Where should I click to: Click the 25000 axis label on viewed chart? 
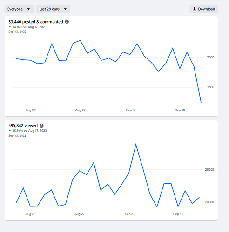click(209, 170)
